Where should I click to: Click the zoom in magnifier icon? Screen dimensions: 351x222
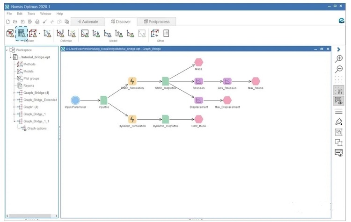click(x=339, y=58)
